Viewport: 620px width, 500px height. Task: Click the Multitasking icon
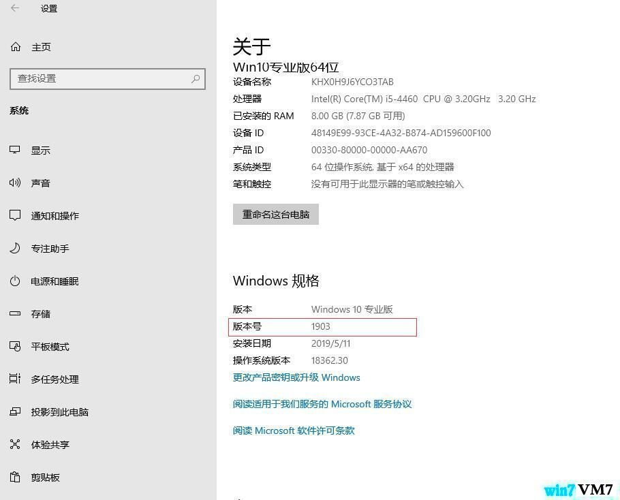pyautogui.click(x=15, y=379)
